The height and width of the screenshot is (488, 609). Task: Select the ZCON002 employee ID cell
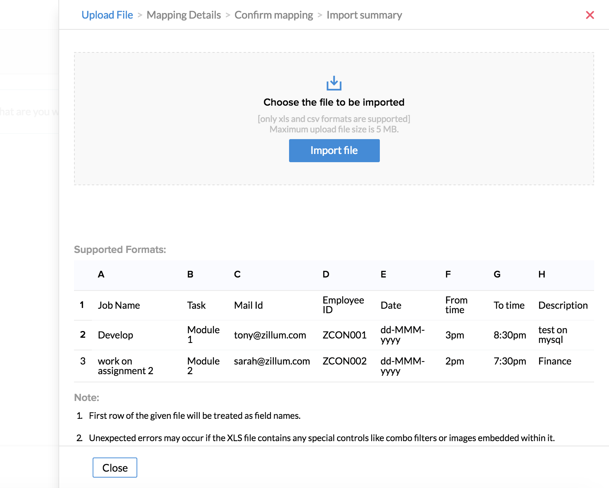[x=344, y=361]
